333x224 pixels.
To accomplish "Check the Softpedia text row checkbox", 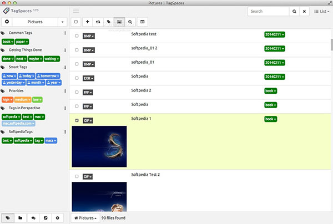I will pyautogui.click(x=77, y=35).
